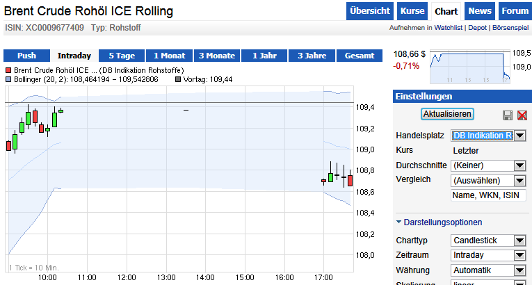Click the red X delete settings icon
Screen dimensions: 532x285
522,115
